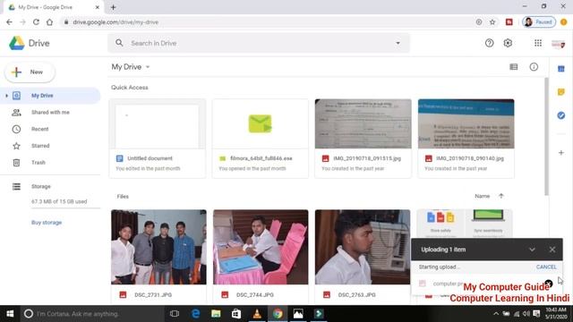Open the filmora_64bit_full846.exe card

(261, 139)
